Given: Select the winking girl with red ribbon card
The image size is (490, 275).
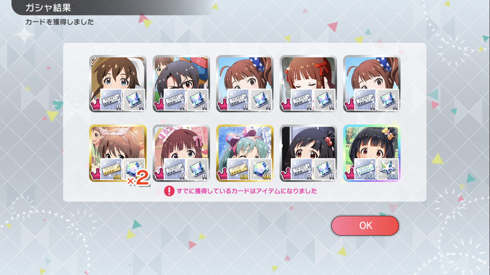Looking at the screenshot, I should coord(308,84).
